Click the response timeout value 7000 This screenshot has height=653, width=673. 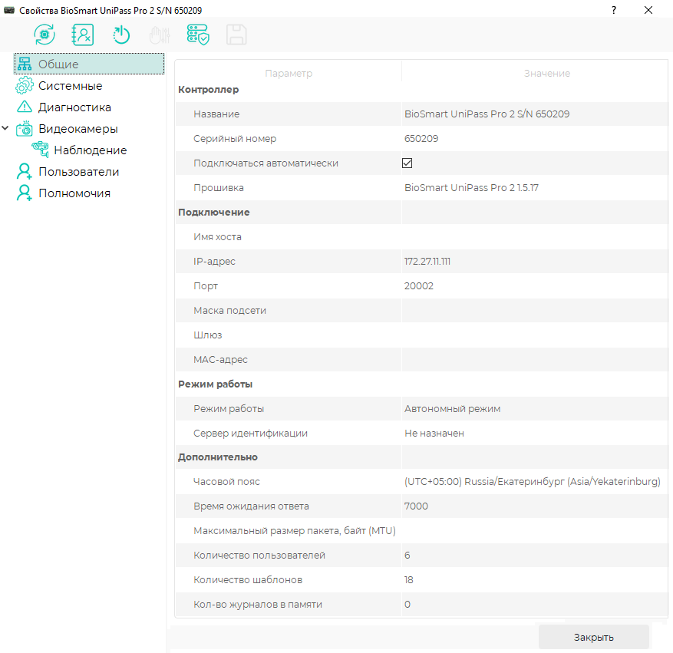click(x=416, y=506)
